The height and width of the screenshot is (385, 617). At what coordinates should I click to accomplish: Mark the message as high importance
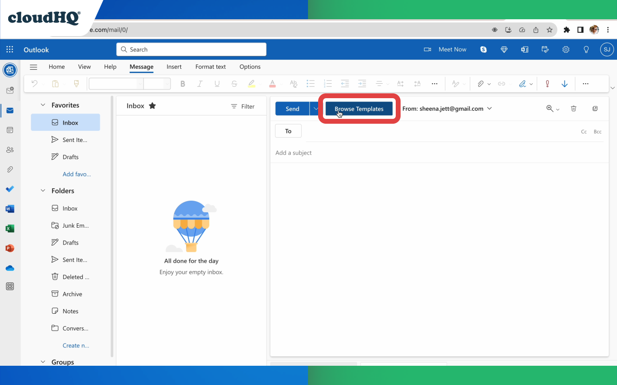tap(547, 83)
